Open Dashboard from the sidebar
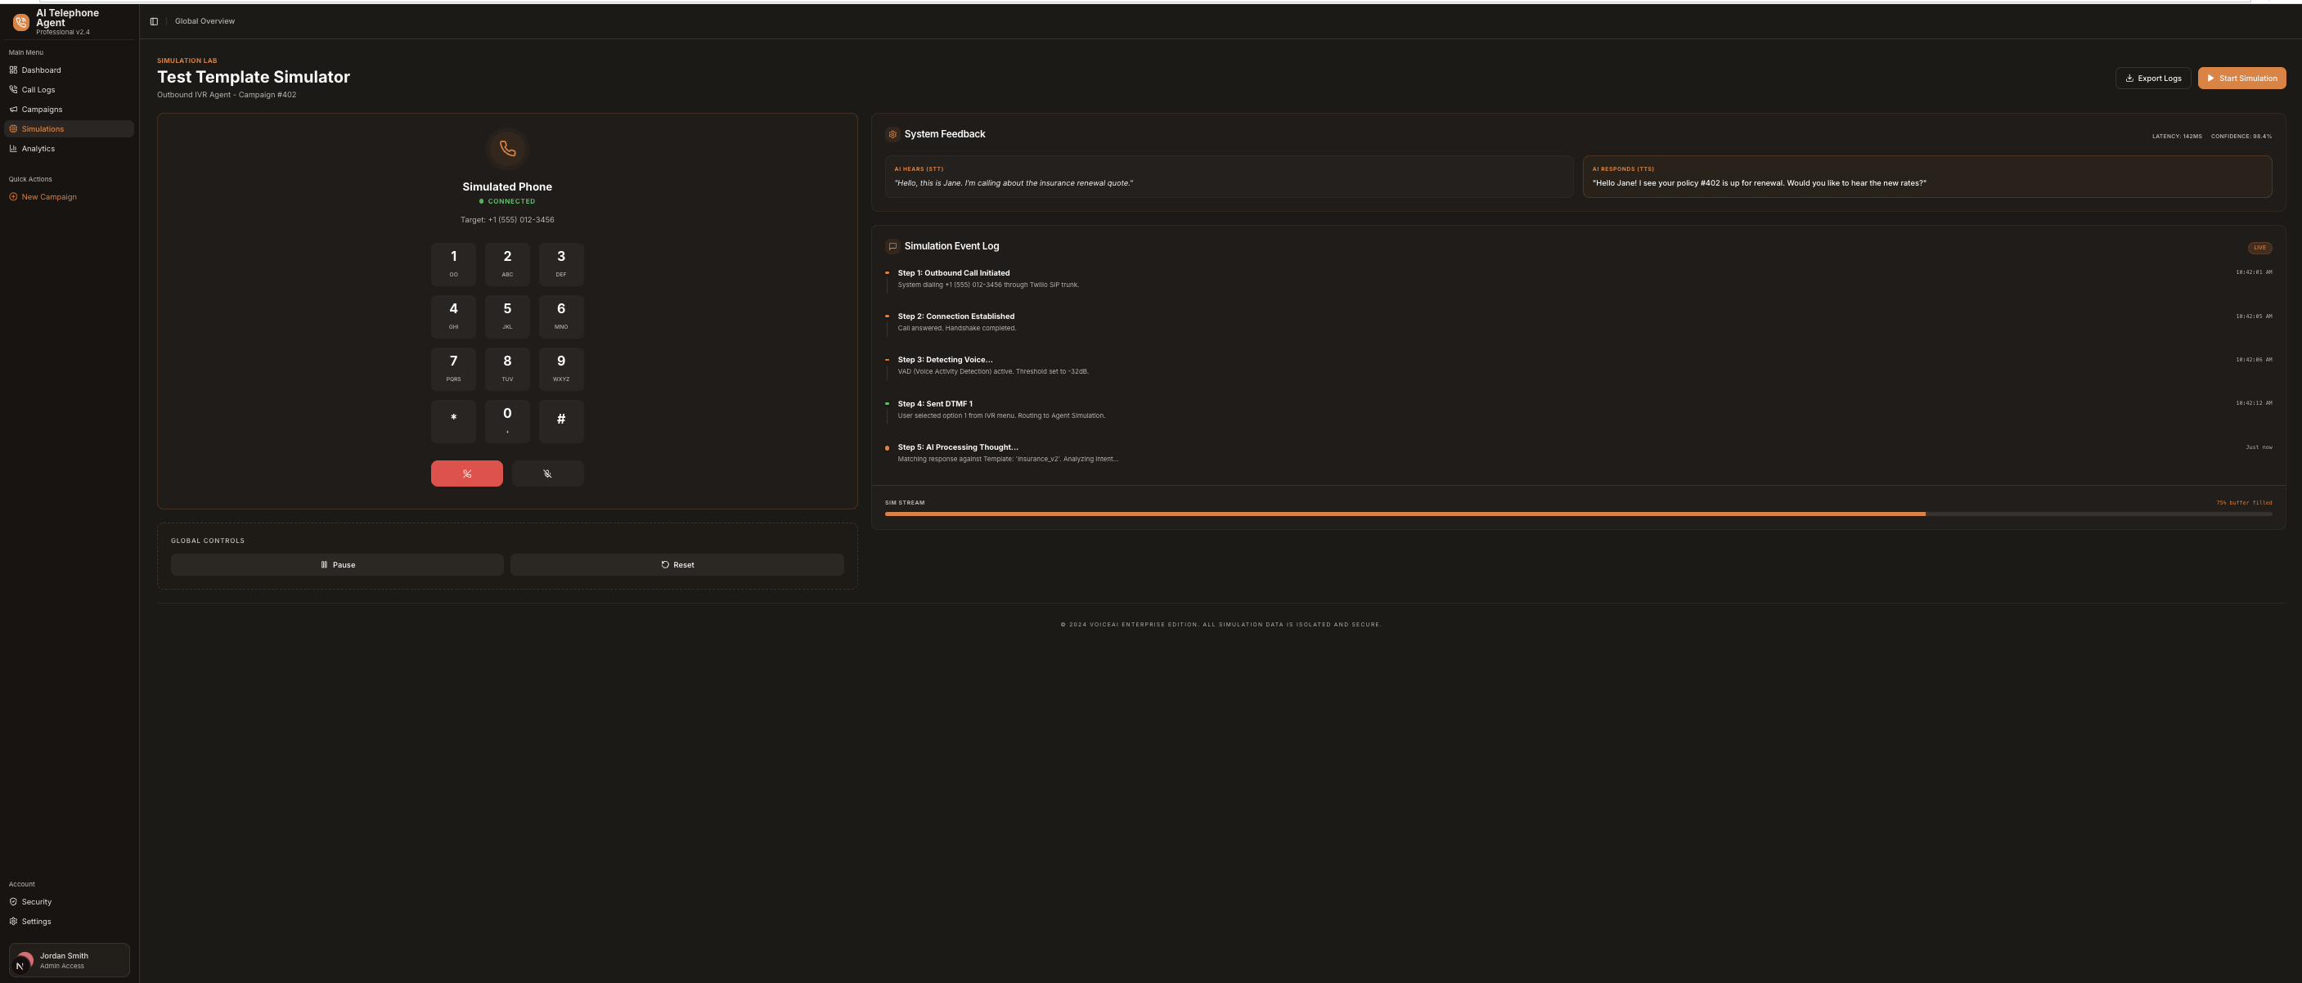The width and height of the screenshot is (2302, 983). pyautogui.click(x=41, y=70)
